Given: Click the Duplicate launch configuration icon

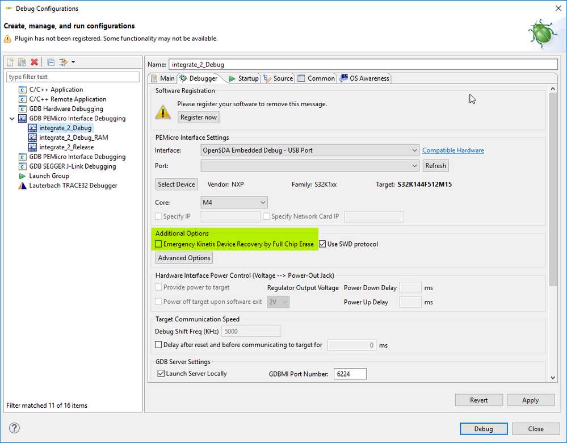Looking at the screenshot, I should [x=22, y=62].
